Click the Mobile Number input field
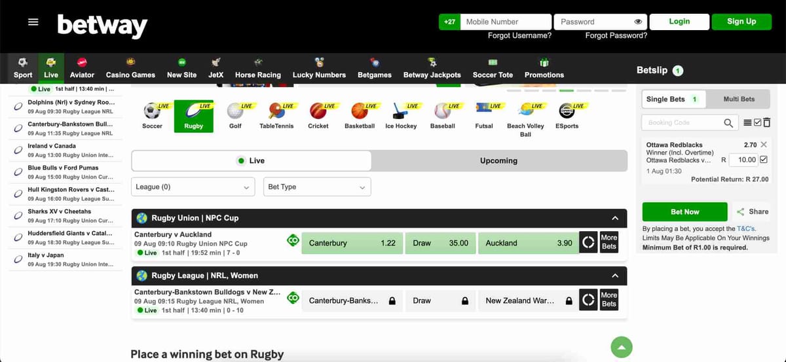This screenshot has height=362, width=786. [506, 22]
